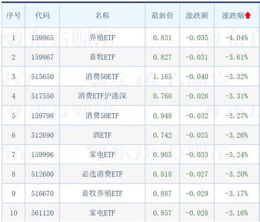Click the -4.04% change cell
This screenshot has height=222, width=260.
tap(236, 38)
